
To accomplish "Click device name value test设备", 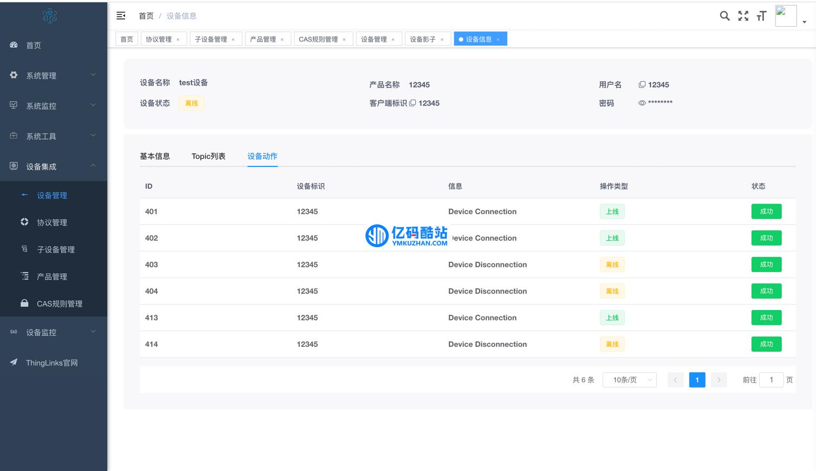I will (194, 82).
